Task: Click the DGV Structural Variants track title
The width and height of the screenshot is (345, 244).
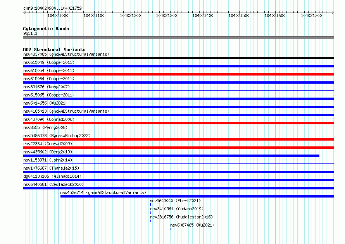Action: click(54, 50)
